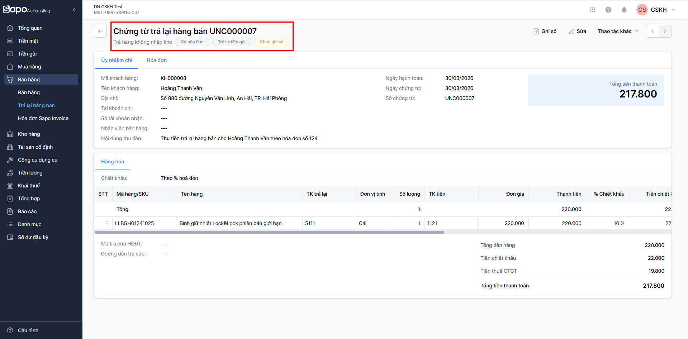Viewport: 688px width, 339px height.
Task: Click the Trả lại tiền gửi badge
Action: click(232, 42)
